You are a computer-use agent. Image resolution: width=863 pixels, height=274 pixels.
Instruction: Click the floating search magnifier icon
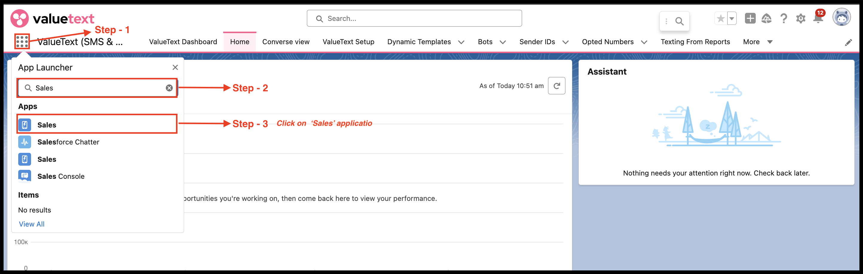[x=680, y=21]
